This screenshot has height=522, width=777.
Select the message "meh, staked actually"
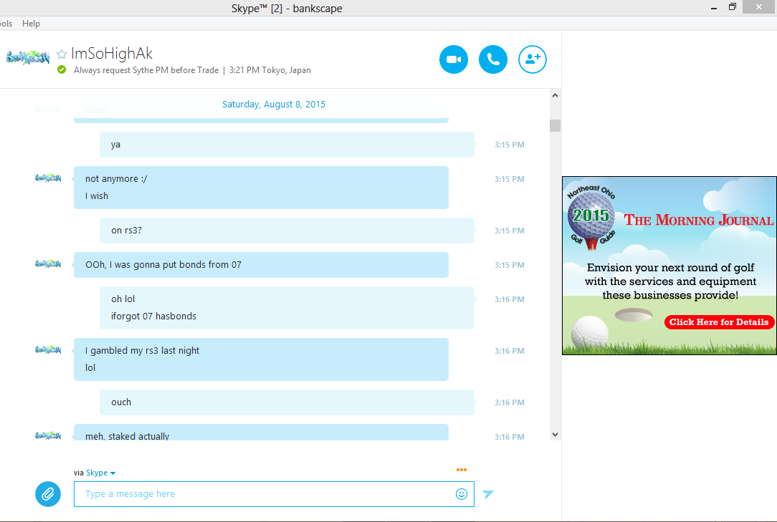click(128, 436)
